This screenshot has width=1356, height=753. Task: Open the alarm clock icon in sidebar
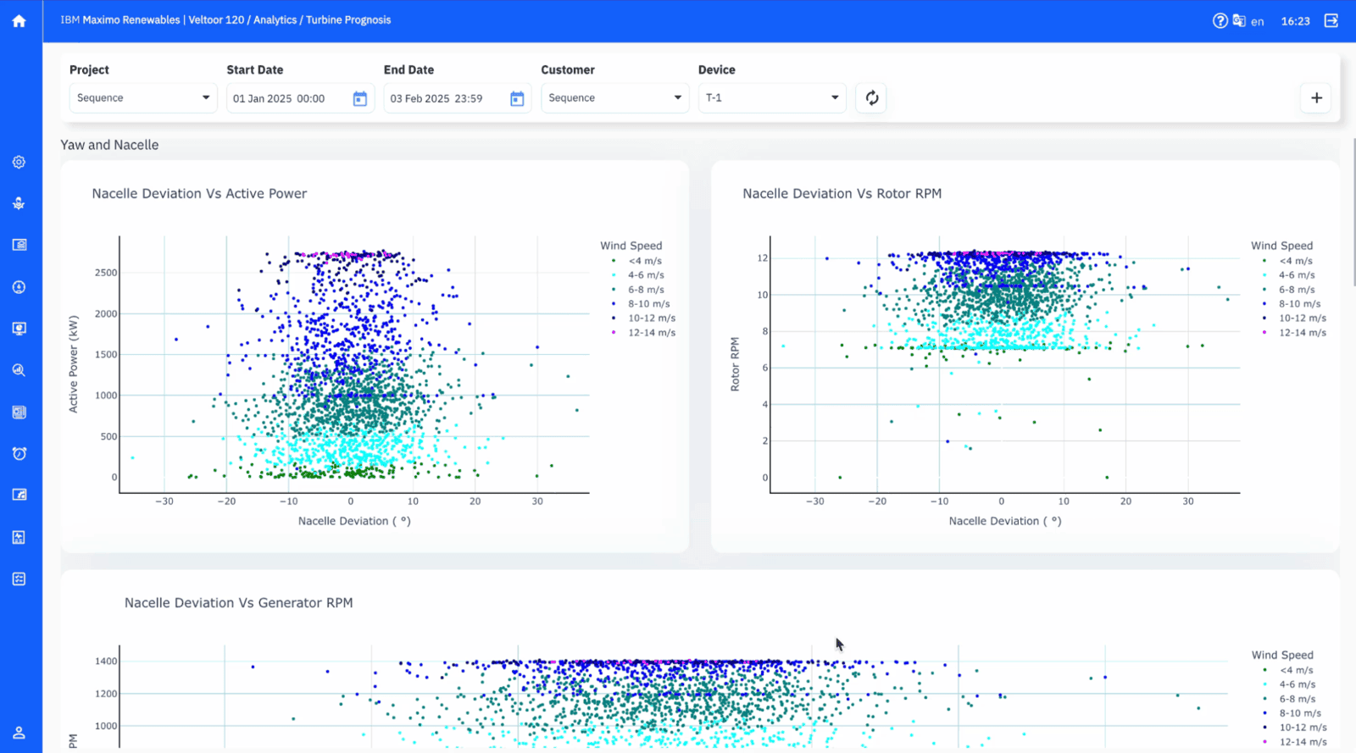tap(19, 453)
